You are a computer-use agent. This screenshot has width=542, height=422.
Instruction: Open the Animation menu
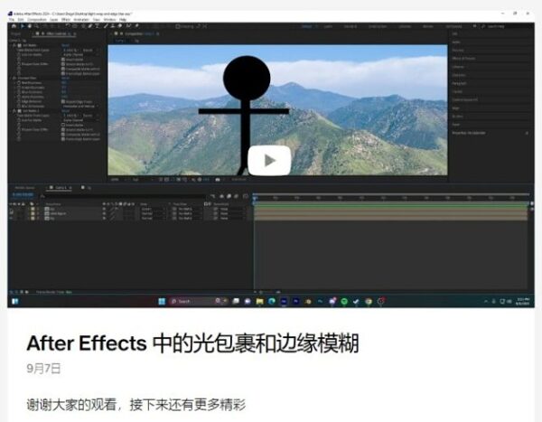(81, 20)
